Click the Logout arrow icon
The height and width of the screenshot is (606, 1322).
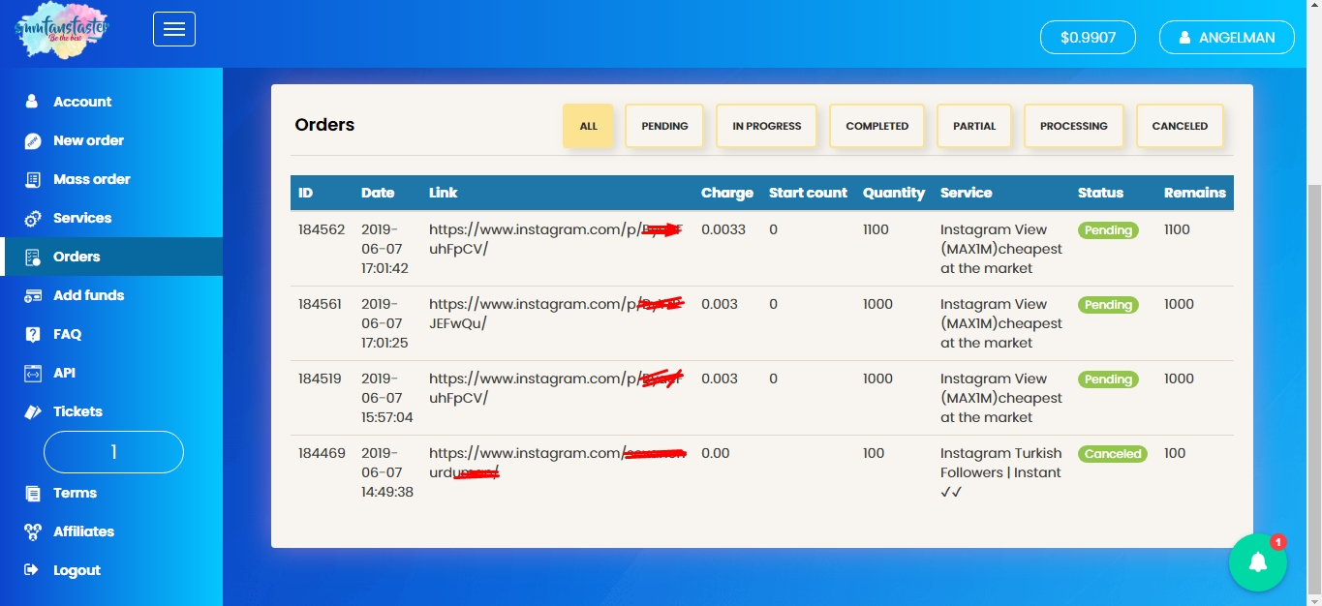click(32, 570)
